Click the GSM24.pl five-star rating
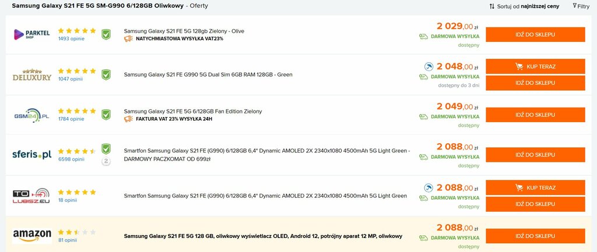 click(x=77, y=111)
